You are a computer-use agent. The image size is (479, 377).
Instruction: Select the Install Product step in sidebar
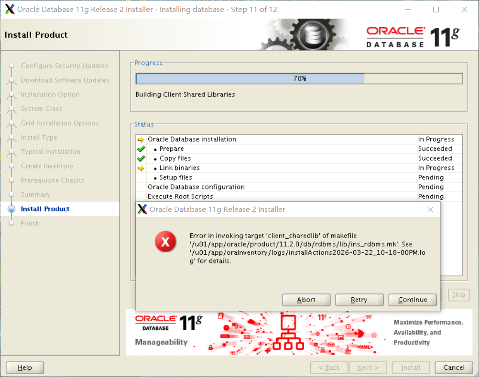(45, 209)
